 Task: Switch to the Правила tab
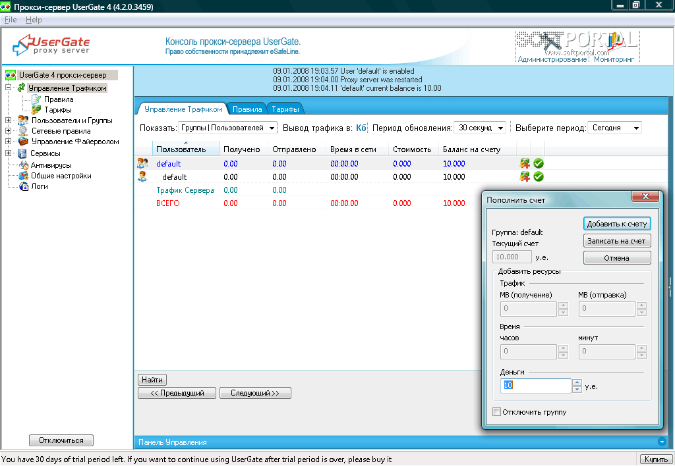tap(247, 109)
